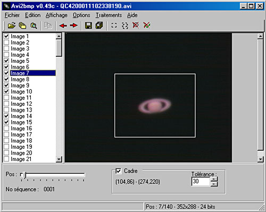The image size is (266, 212).
Task: Open the Affichage menu
Action: click(56, 15)
